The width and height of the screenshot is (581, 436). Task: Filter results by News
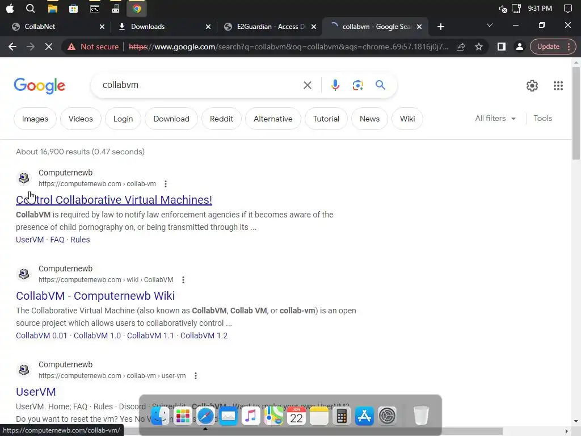369,119
